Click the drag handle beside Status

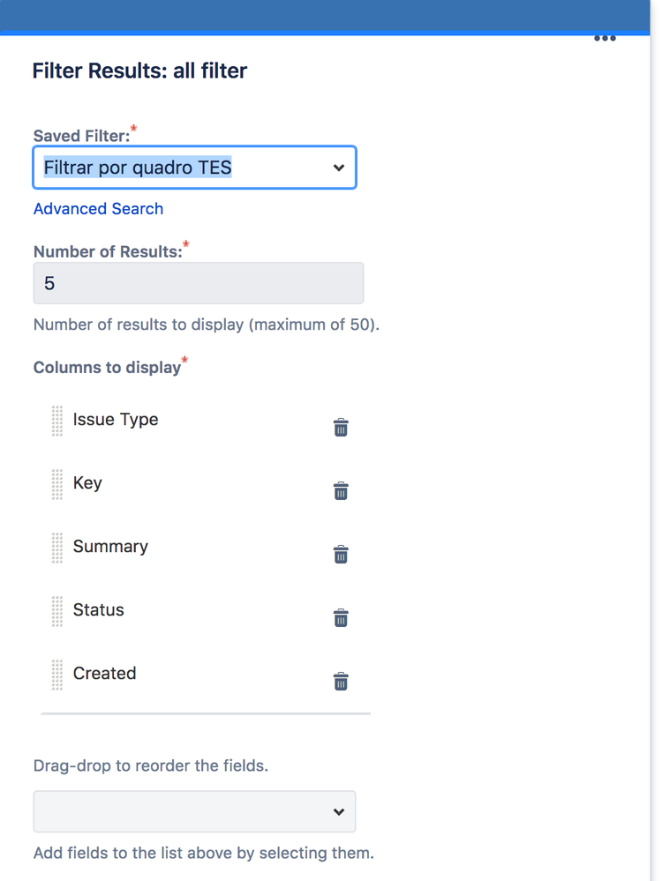tap(56, 610)
